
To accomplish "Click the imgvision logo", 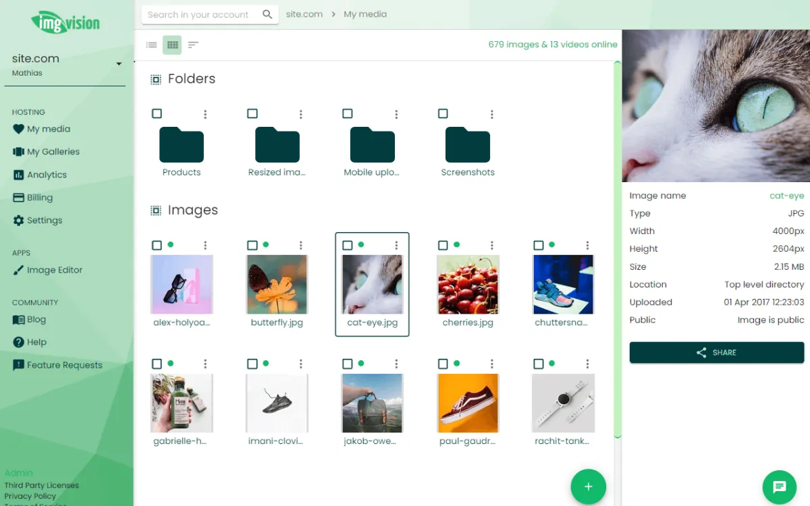I will click(65, 23).
